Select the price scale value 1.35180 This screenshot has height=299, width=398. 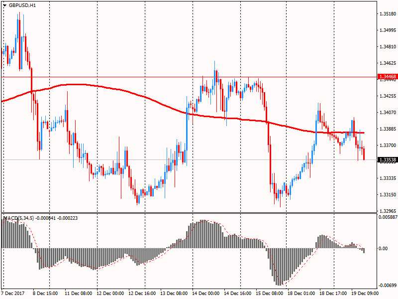point(388,14)
